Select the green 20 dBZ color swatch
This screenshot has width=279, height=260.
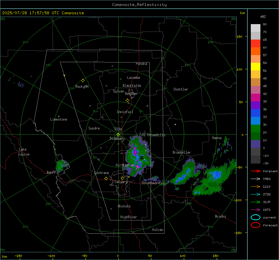(255, 129)
